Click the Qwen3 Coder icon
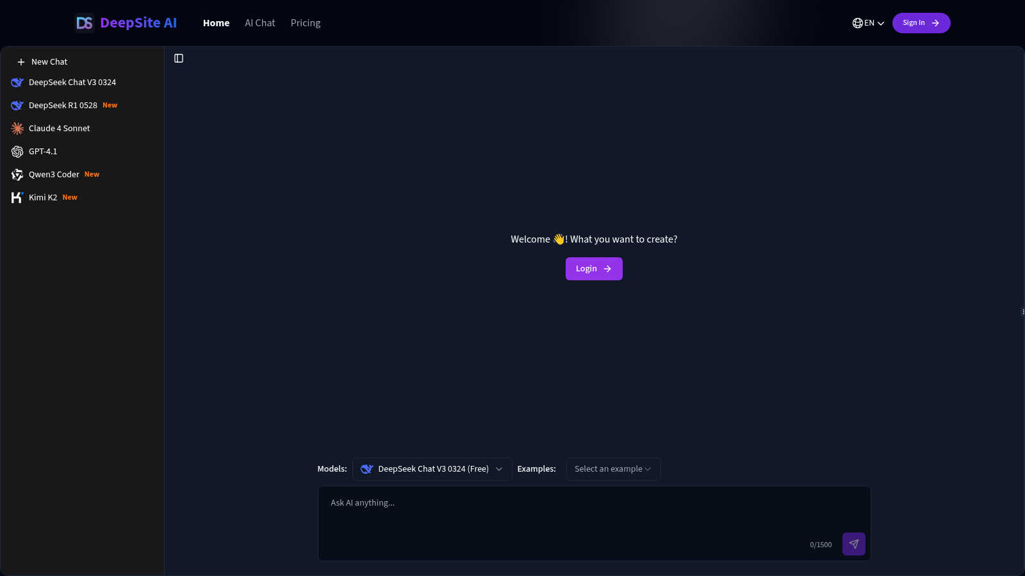This screenshot has width=1025, height=576. [17, 175]
